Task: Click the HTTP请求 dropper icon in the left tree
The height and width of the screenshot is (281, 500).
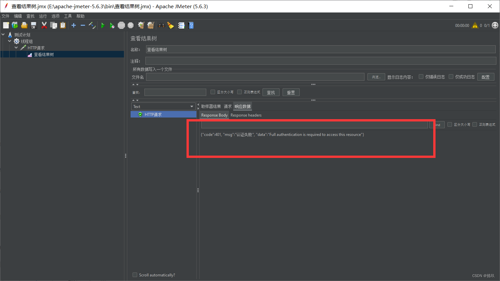Action: pyautogui.click(x=23, y=48)
